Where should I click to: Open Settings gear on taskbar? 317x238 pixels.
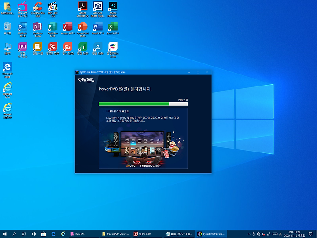point(33,234)
